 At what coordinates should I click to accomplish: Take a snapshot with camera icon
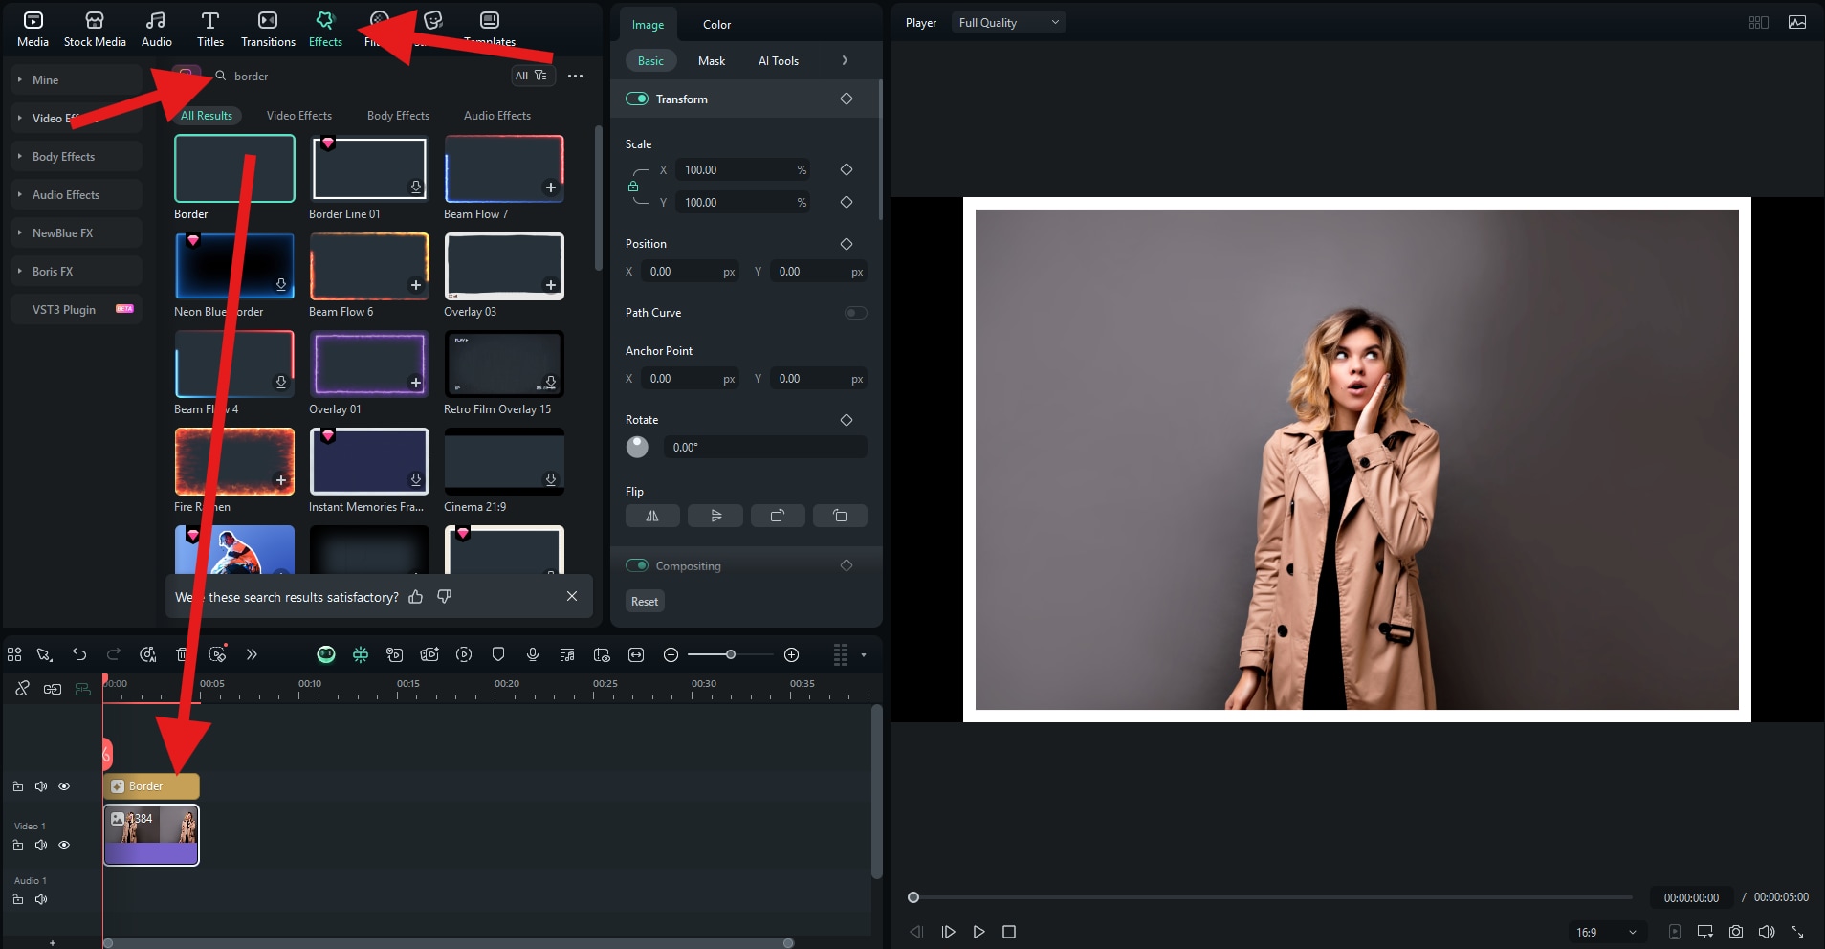1736,932
